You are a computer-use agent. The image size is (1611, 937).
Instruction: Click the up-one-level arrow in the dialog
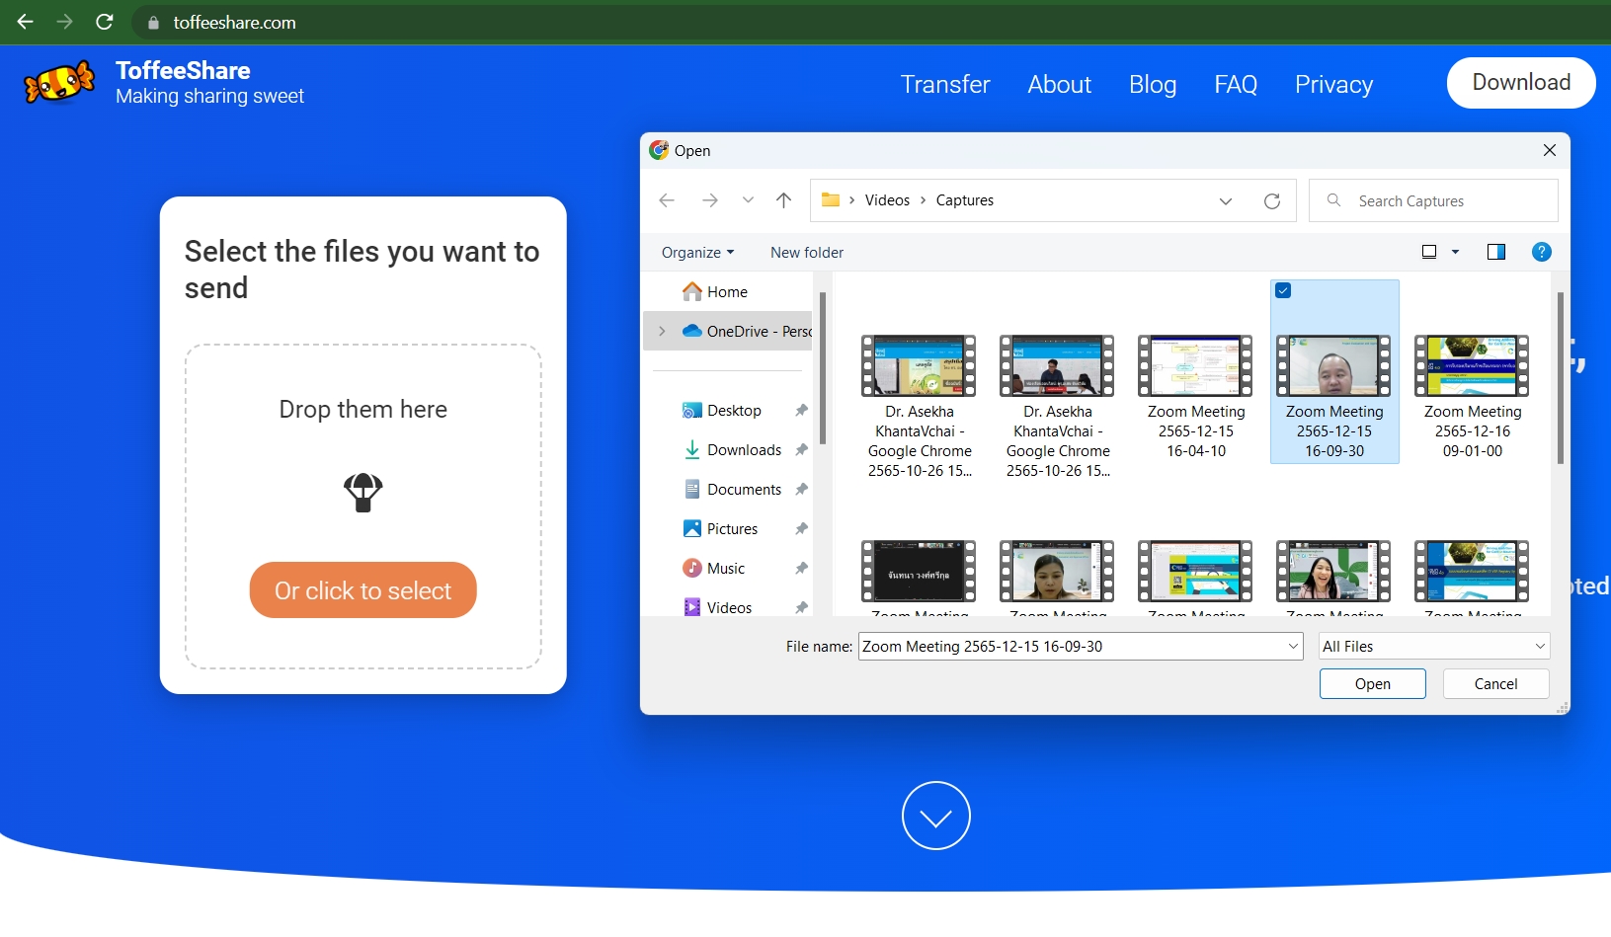pyautogui.click(x=783, y=200)
